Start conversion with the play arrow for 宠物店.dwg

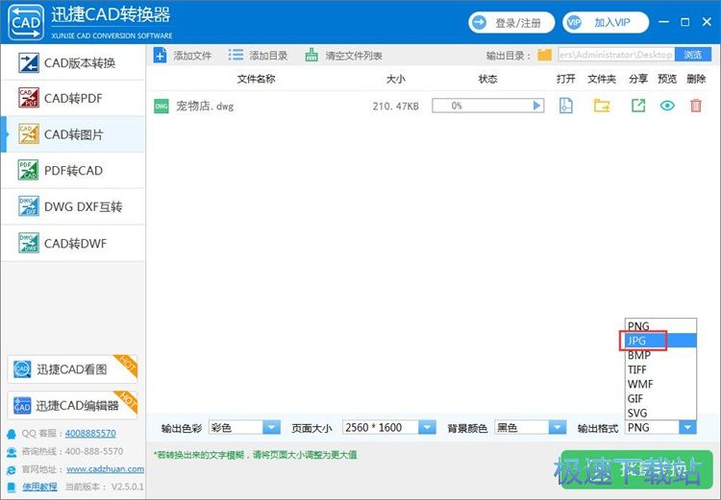coord(536,106)
